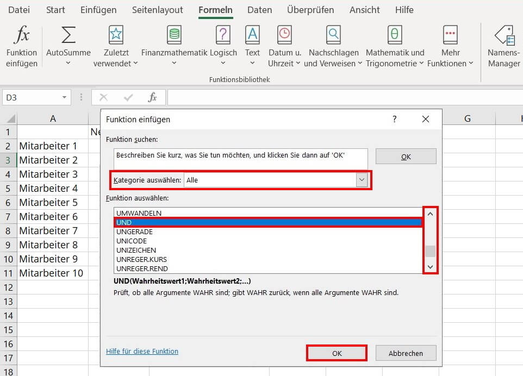Switch to the Einfügen tab
523x376 pixels.
click(x=98, y=10)
